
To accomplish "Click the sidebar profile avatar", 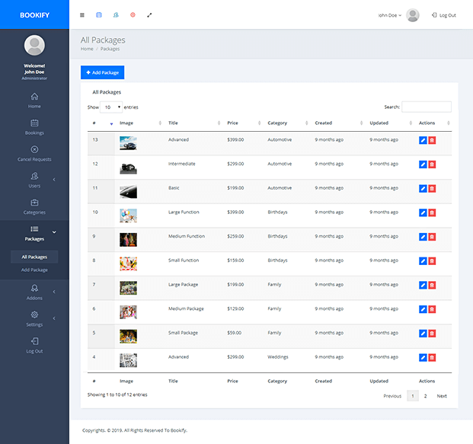I will 34,45.
